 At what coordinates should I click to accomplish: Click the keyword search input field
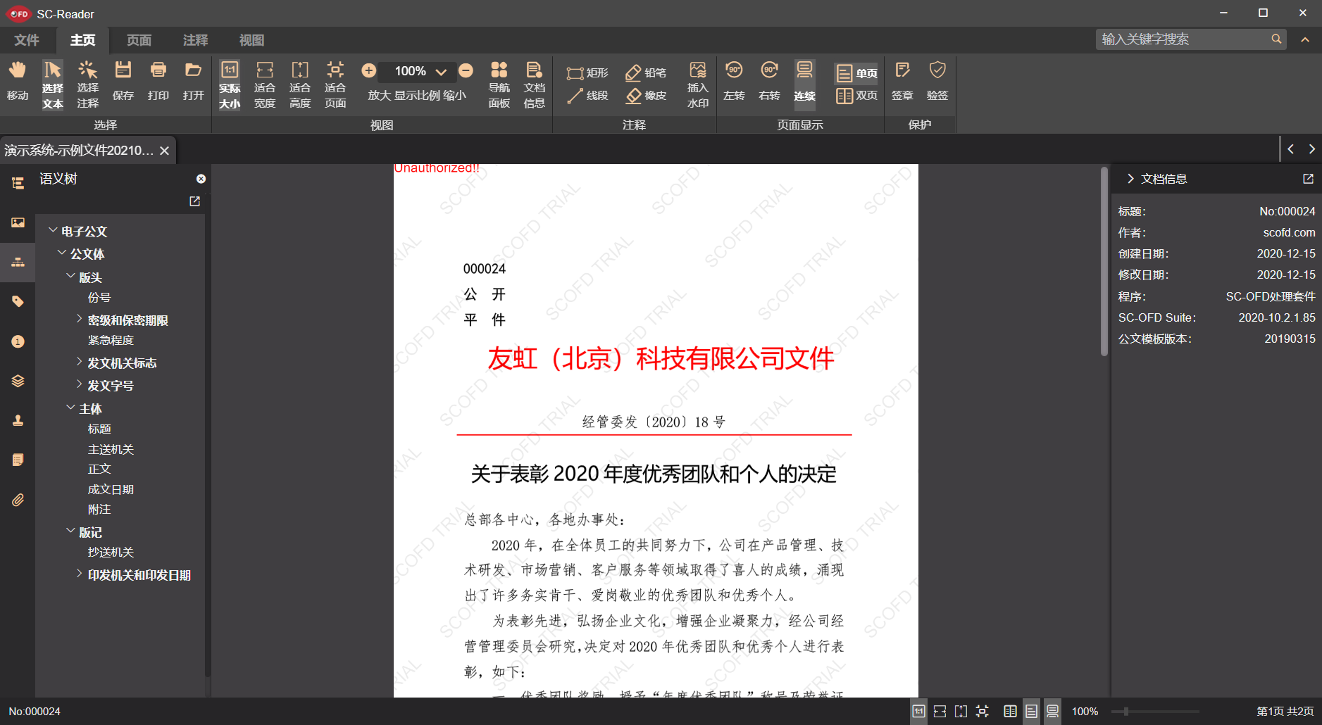point(1183,39)
